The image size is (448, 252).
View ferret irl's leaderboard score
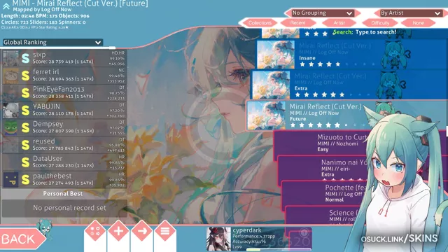[x=64, y=76]
